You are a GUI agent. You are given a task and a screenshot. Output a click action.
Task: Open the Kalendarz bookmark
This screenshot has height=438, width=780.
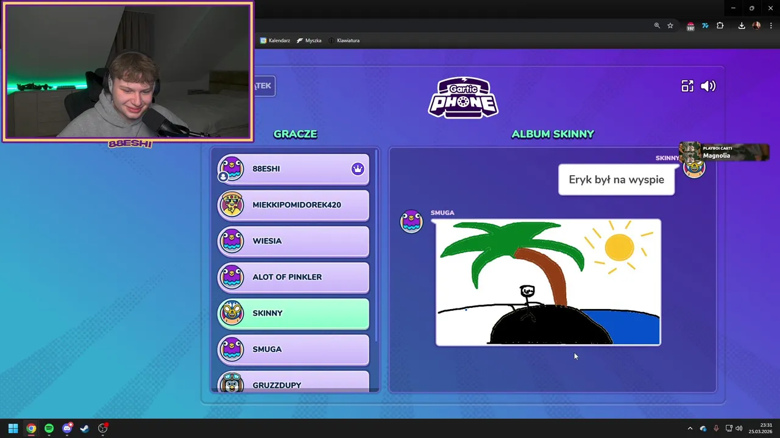tap(275, 41)
